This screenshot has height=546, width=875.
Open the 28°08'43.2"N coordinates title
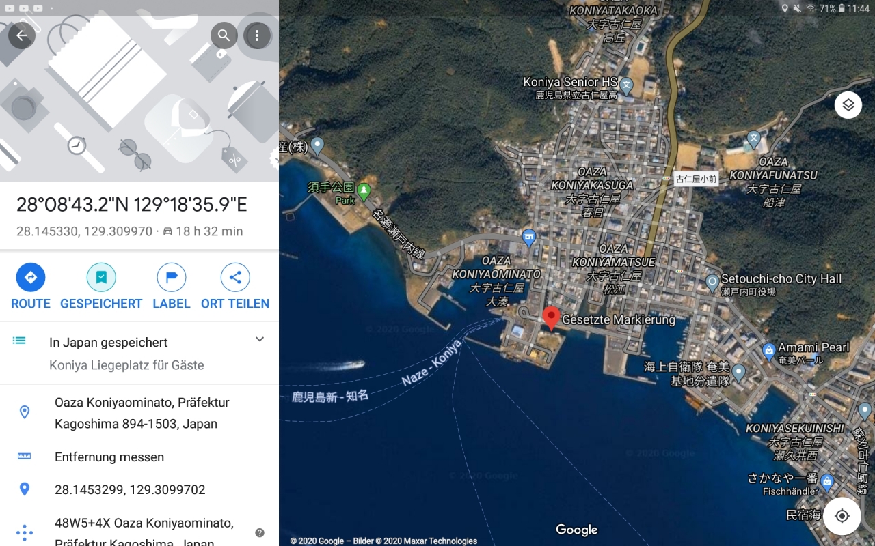[132, 205]
